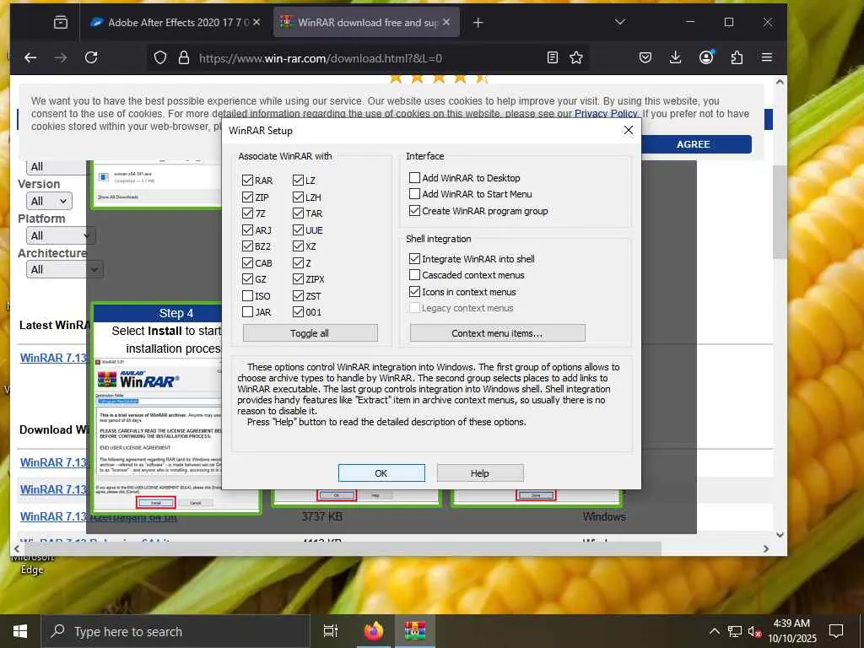864x648 pixels.
Task: Open the muted volume tray icon
Action: (754, 631)
